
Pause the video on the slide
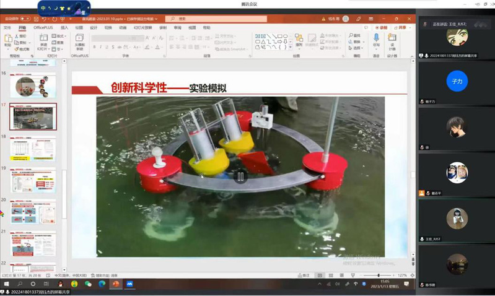coord(240,176)
